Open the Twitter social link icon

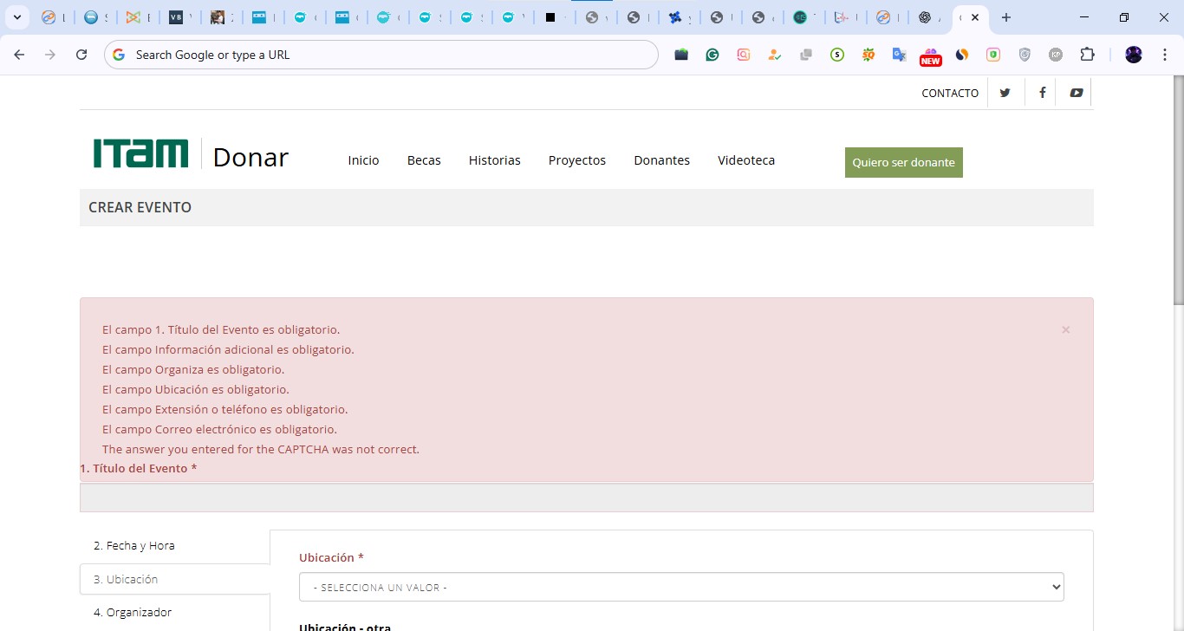click(1005, 93)
